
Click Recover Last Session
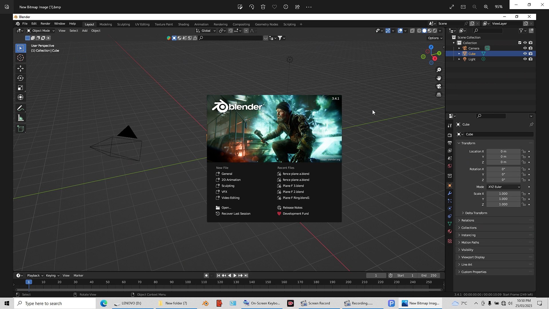pos(236,213)
